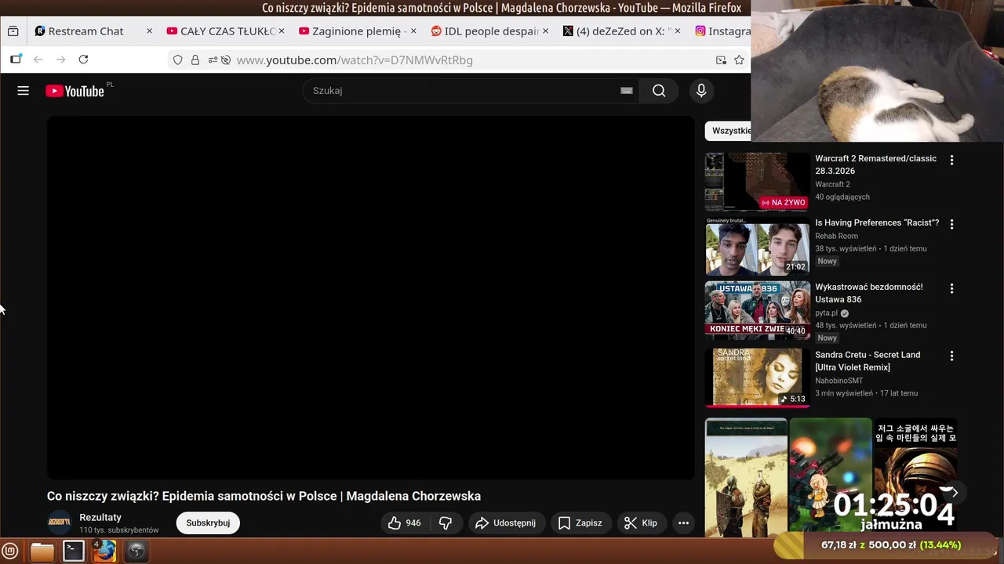Open the first Shorts thumbnail with desert warriors

(x=746, y=477)
